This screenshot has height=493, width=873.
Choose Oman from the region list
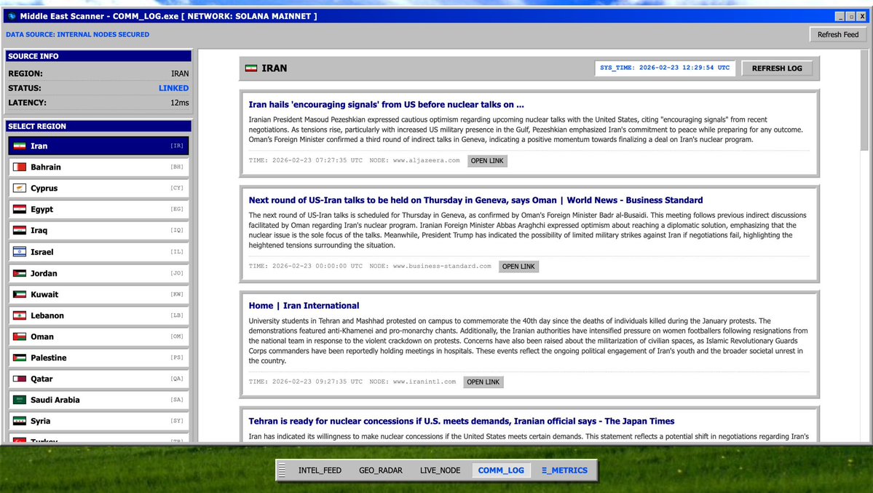click(x=98, y=337)
